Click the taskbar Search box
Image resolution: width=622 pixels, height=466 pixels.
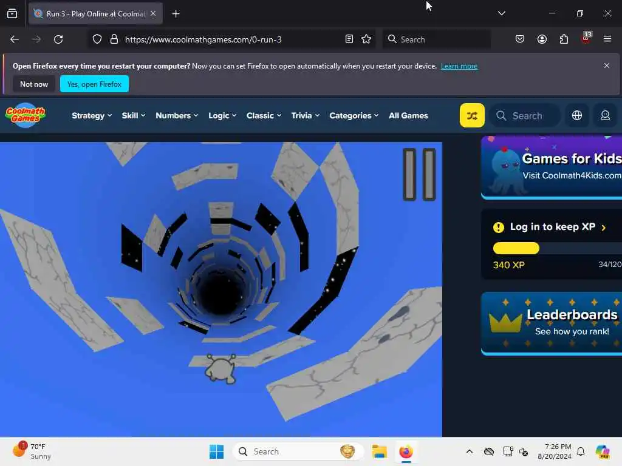pos(298,451)
